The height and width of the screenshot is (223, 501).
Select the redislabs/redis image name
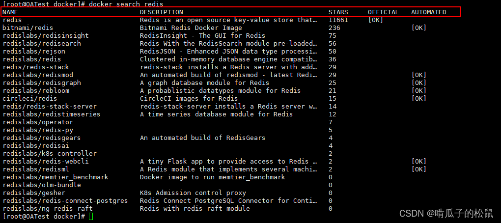point(31,59)
